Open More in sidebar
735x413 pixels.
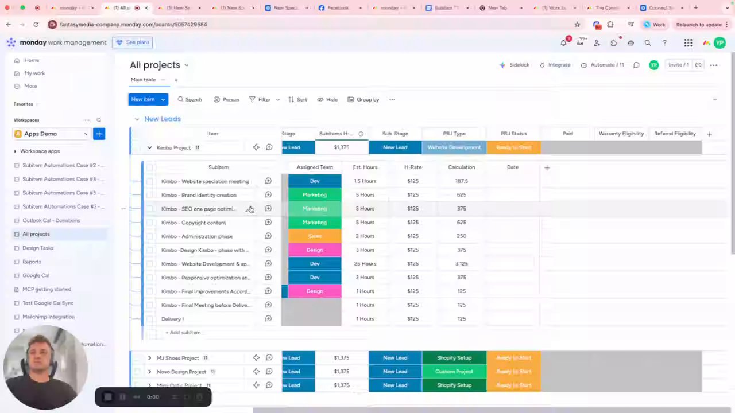coord(30,86)
